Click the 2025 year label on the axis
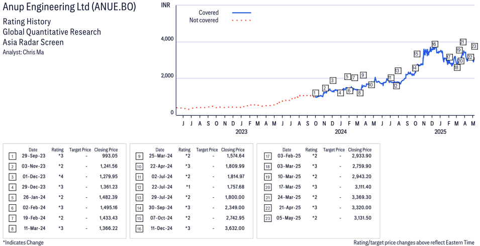This screenshot has width=480, height=246. pos(440,132)
